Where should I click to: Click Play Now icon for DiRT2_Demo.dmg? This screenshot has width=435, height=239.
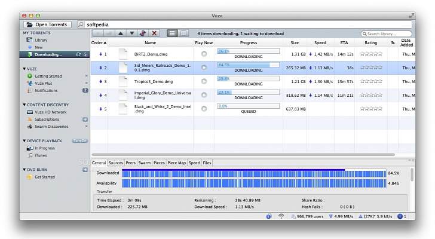pos(204,54)
